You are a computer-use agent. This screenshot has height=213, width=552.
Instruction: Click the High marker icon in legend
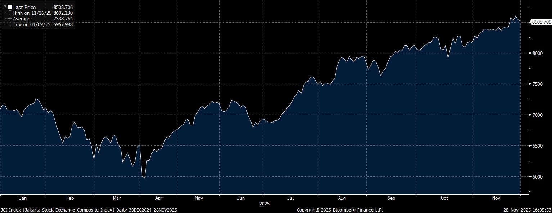coord(9,13)
